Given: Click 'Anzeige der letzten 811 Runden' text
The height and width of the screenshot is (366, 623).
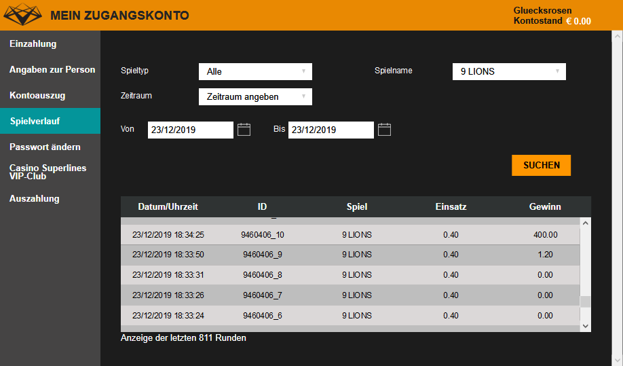Looking at the screenshot, I should tap(183, 337).
